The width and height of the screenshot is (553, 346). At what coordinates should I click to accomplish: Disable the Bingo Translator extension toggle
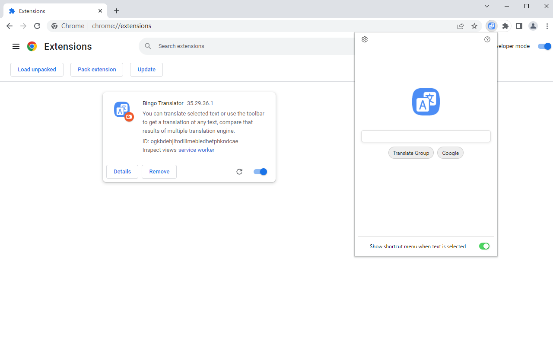pyautogui.click(x=261, y=172)
